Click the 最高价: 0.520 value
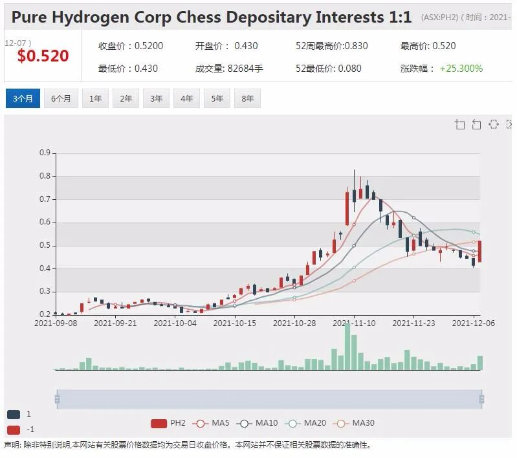 [428, 46]
